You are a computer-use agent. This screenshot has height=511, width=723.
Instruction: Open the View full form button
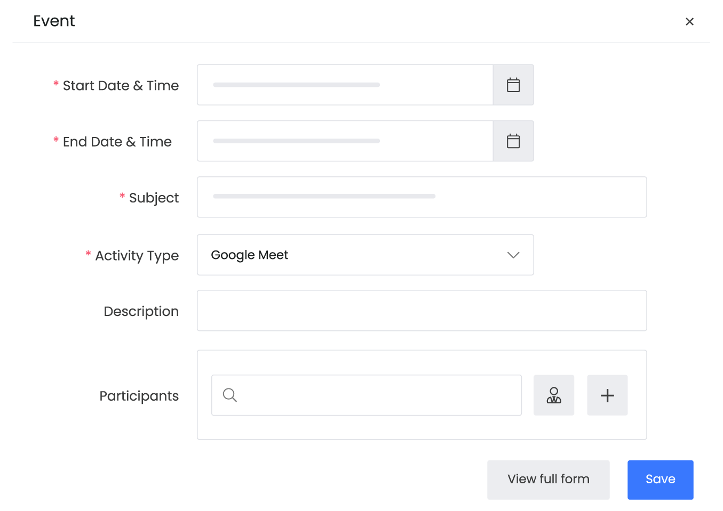548,480
